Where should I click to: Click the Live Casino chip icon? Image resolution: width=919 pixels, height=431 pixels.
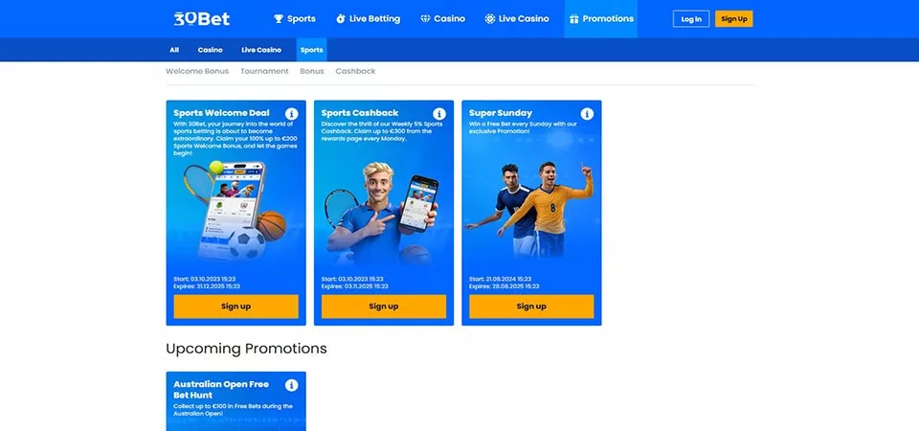[x=490, y=19]
